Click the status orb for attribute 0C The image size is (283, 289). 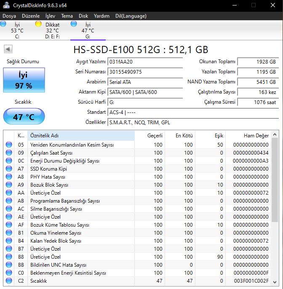pyautogui.click(x=9, y=161)
